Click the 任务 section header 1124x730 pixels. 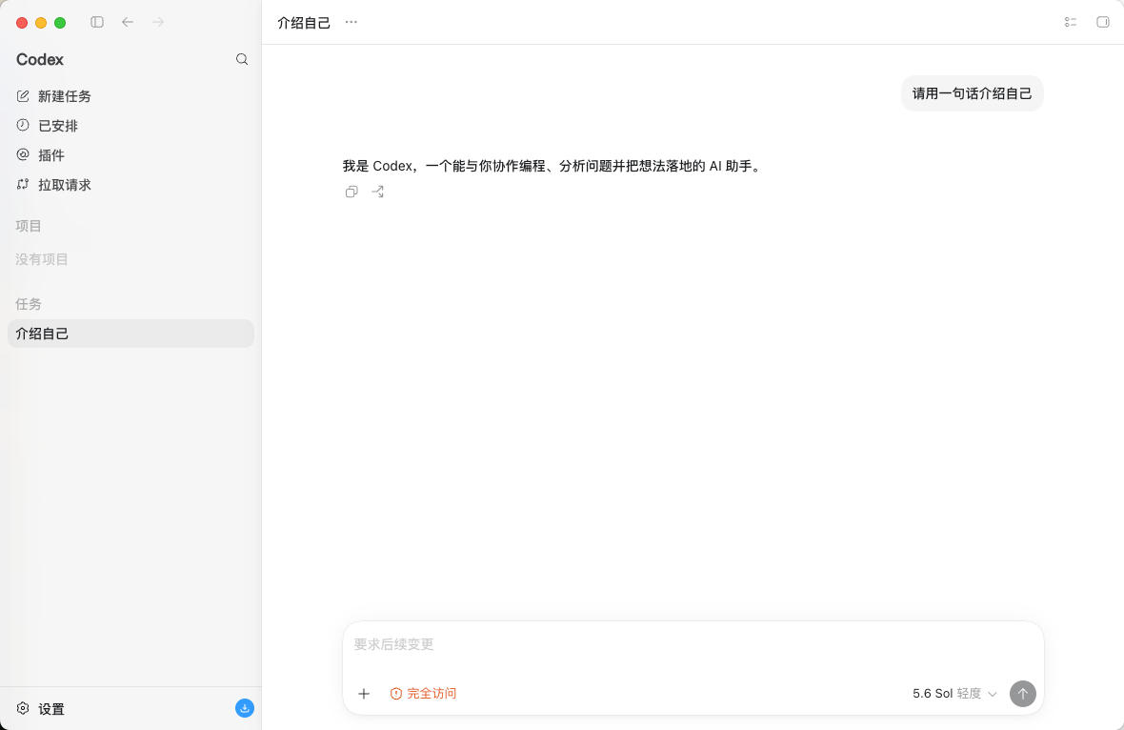click(29, 304)
